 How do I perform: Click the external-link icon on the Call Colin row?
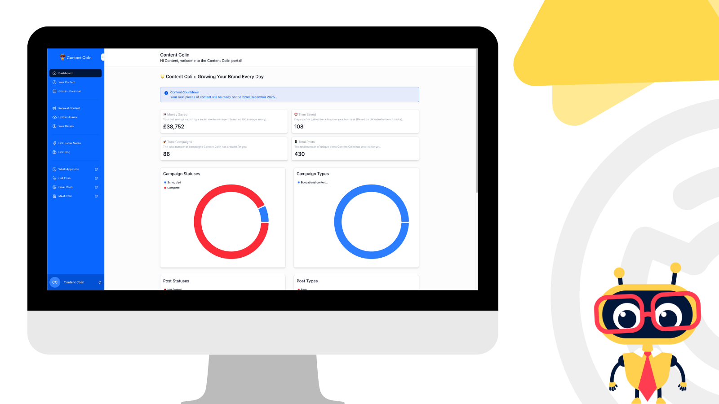(x=96, y=178)
